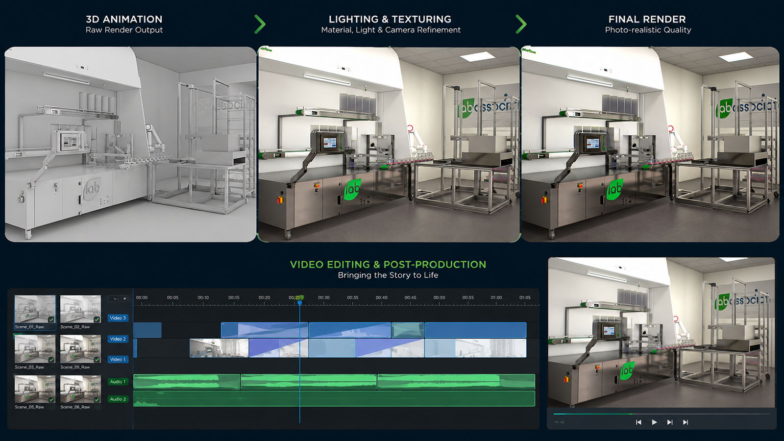Select the Video 3 track label
Image resolution: width=784 pixels, height=441 pixels.
pyautogui.click(x=118, y=318)
